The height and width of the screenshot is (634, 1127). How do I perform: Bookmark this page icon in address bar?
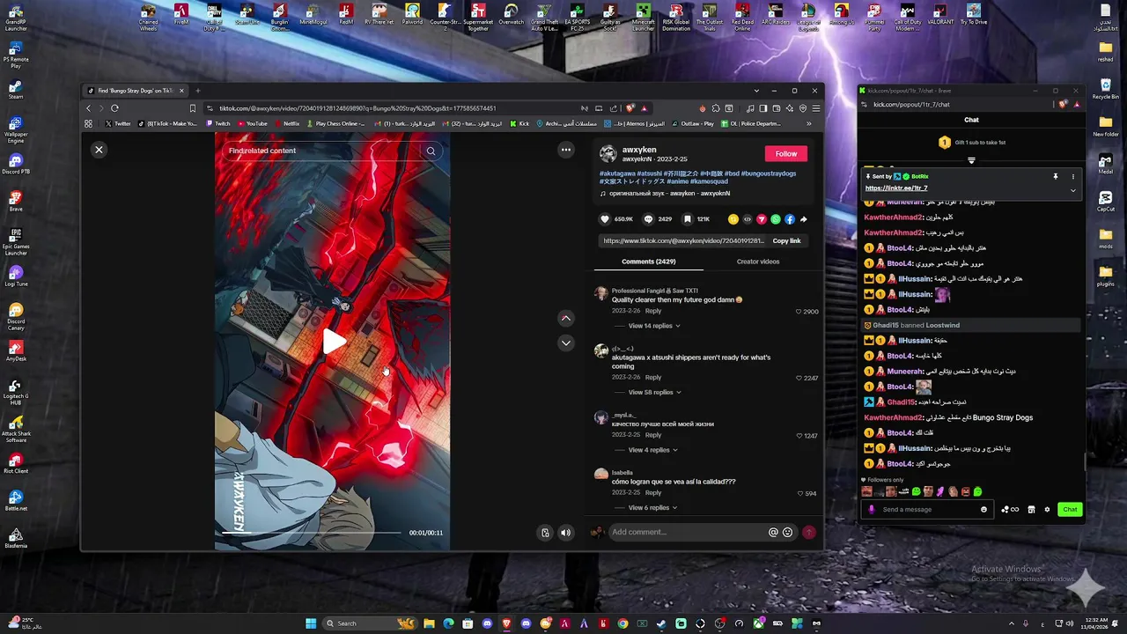(193, 108)
